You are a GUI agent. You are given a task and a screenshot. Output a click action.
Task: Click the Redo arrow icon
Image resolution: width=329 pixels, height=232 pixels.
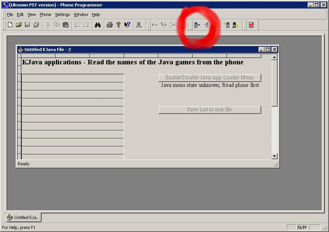click(x=86, y=25)
